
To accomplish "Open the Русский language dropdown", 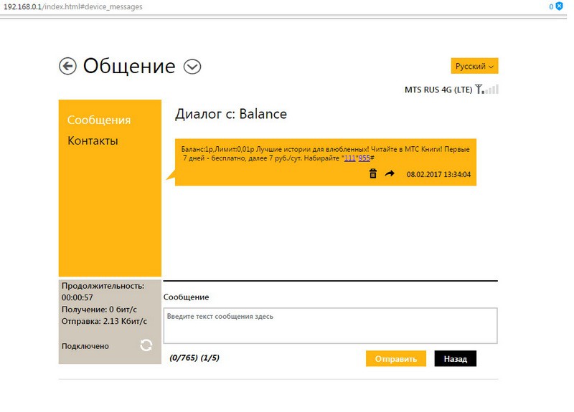I will tap(474, 66).
